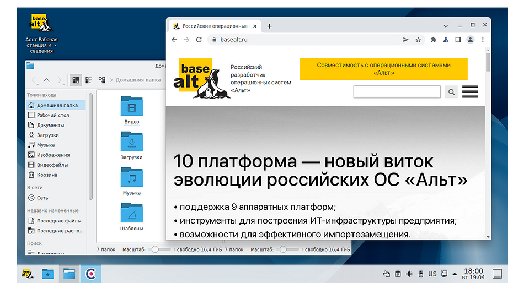Select the Российские операционные browser tab
Viewport: 513px width, 288px height.
(215, 26)
